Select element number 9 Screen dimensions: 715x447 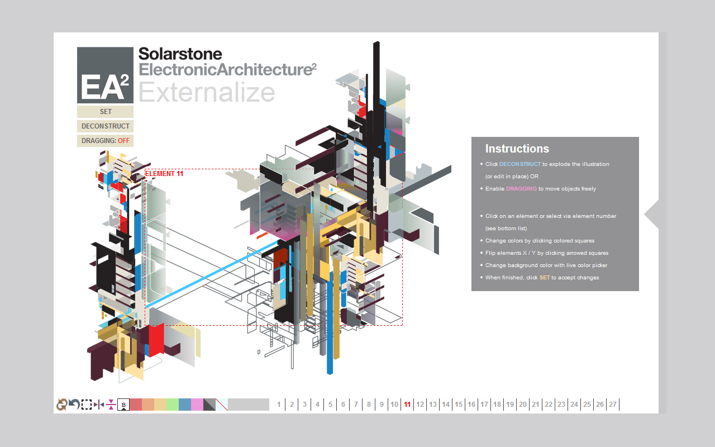tap(382, 405)
